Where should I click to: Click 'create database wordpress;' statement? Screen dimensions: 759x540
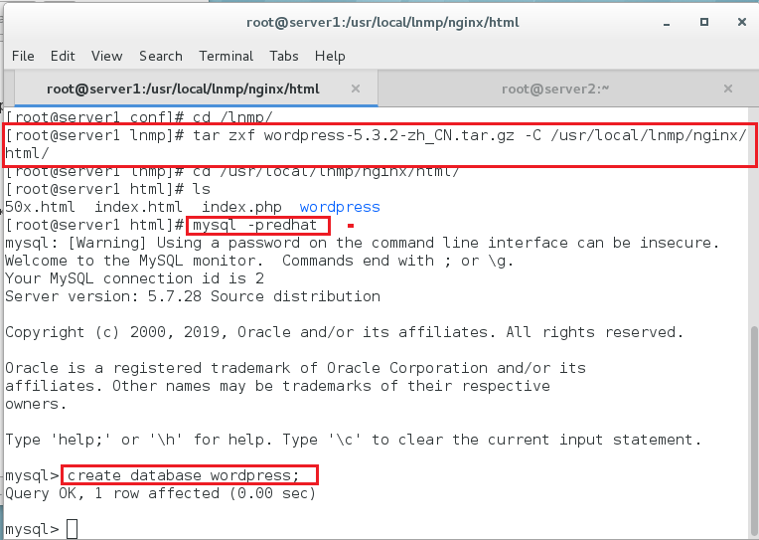(184, 475)
